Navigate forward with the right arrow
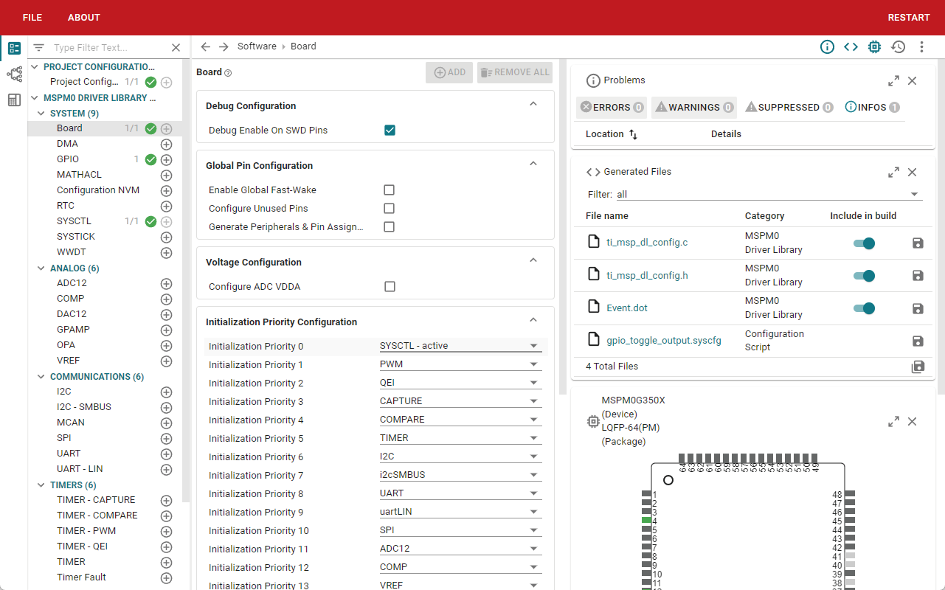Screen dimensions: 945x590 tap(224, 46)
